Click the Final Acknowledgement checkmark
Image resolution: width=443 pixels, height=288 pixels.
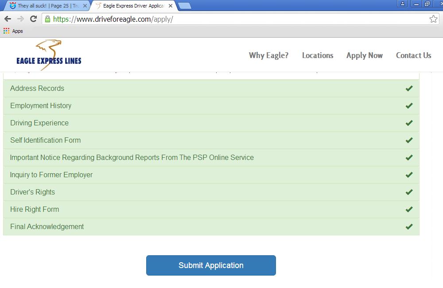[409, 227]
